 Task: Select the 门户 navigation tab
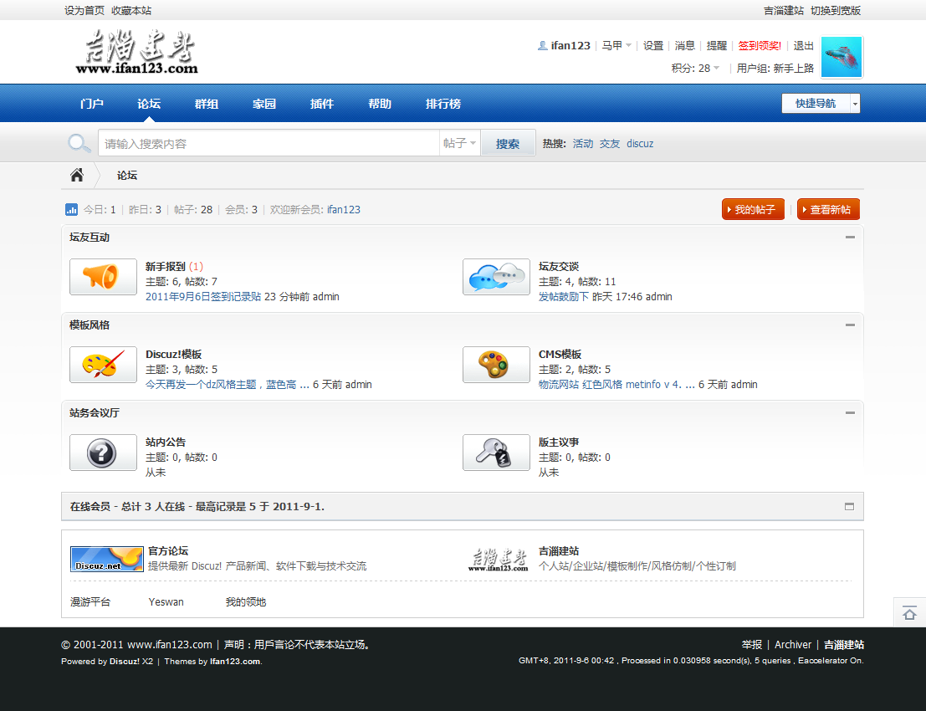tap(91, 104)
